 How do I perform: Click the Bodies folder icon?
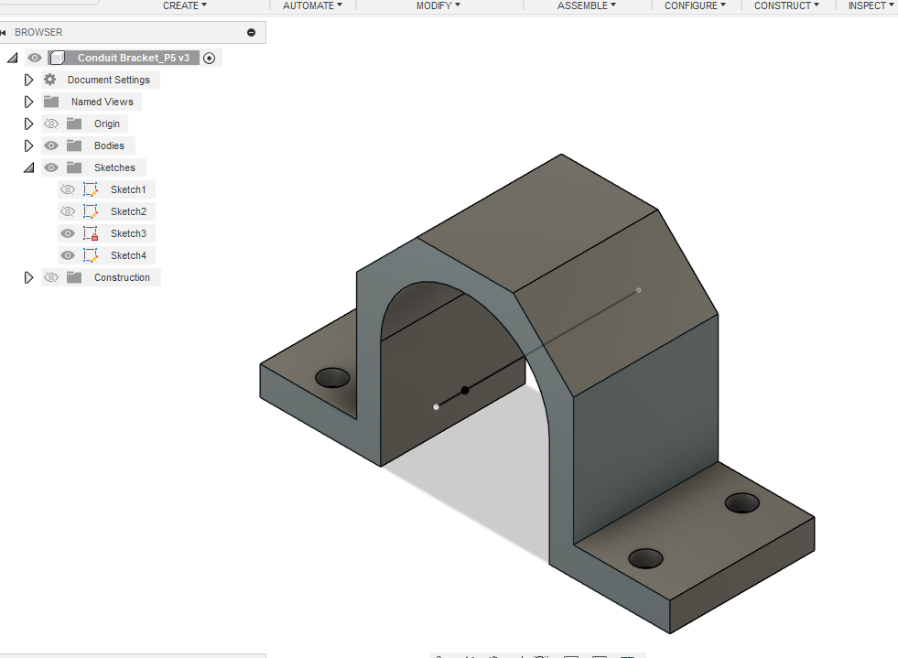[74, 145]
